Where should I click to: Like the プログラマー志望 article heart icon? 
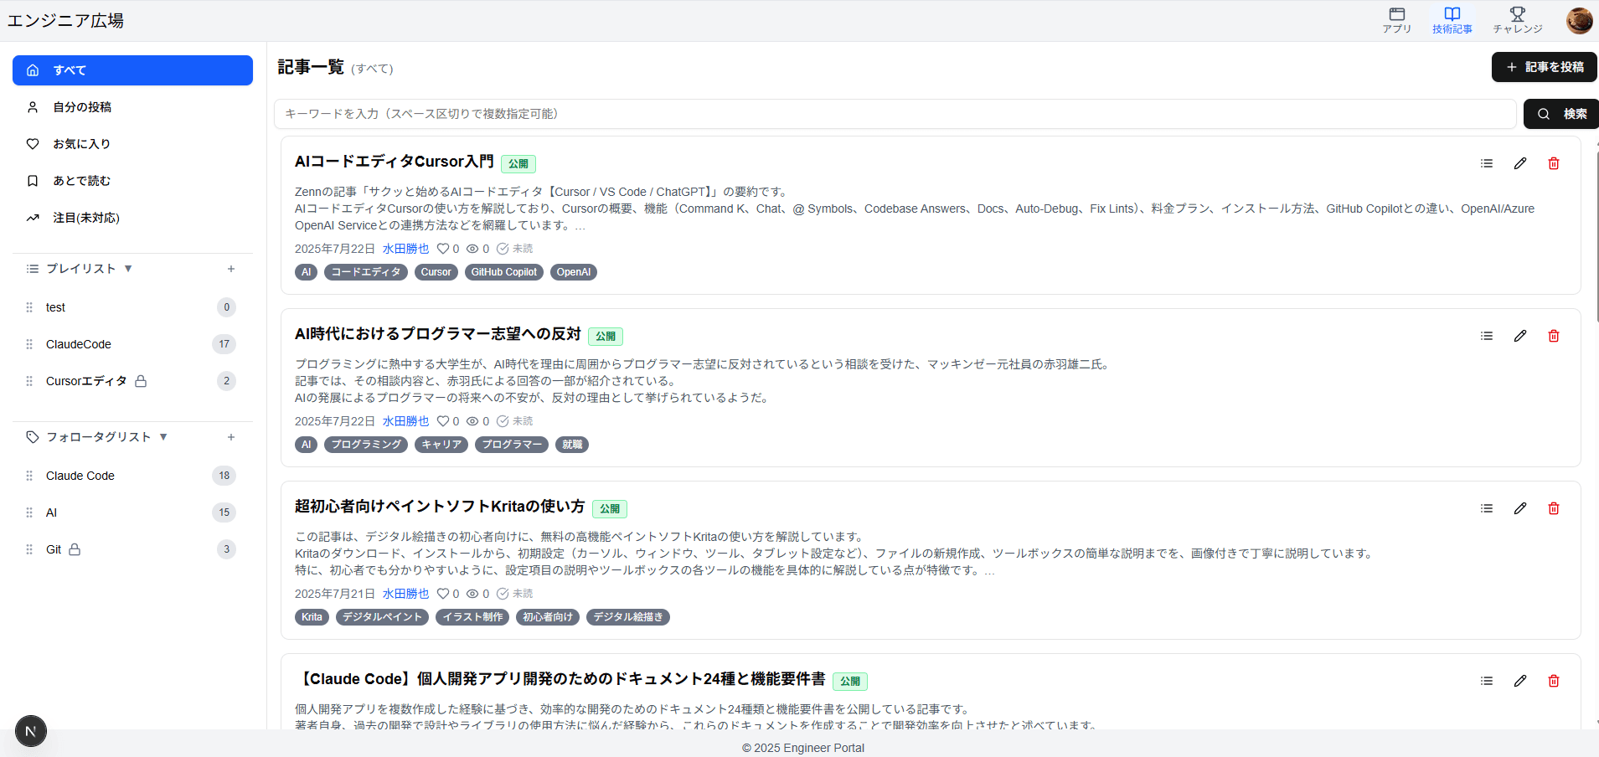coord(443,421)
